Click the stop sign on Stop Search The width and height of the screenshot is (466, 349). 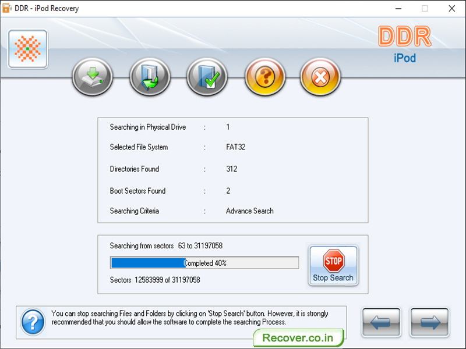(x=333, y=259)
